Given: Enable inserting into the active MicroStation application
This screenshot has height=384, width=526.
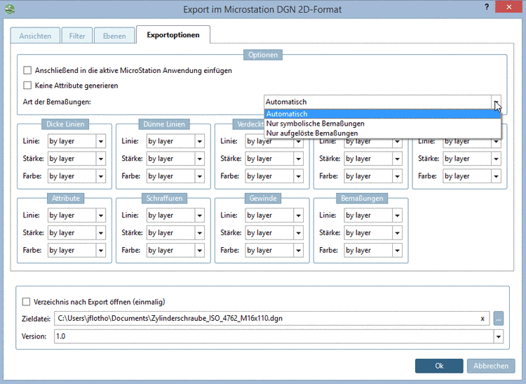Looking at the screenshot, I should click(27, 70).
